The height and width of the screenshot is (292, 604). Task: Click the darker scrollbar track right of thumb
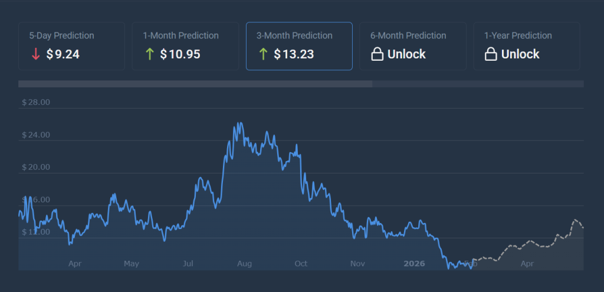(478, 84)
